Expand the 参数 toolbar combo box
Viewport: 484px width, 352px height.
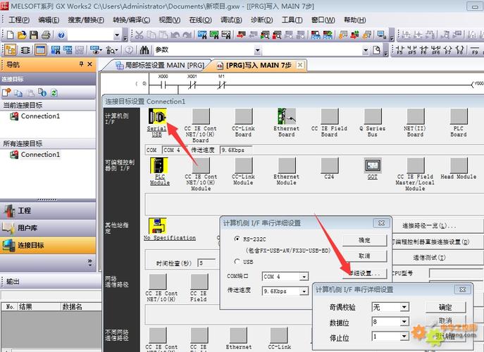click(257, 50)
